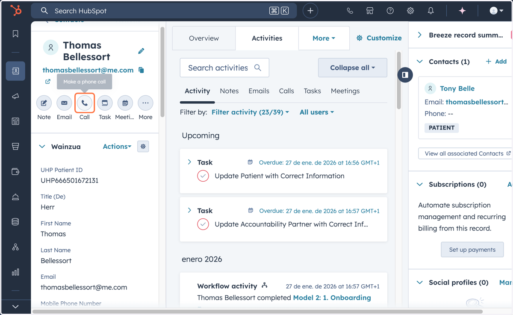Click the HubSpot sprocket logo
The height and width of the screenshot is (315, 513).
click(x=16, y=10)
